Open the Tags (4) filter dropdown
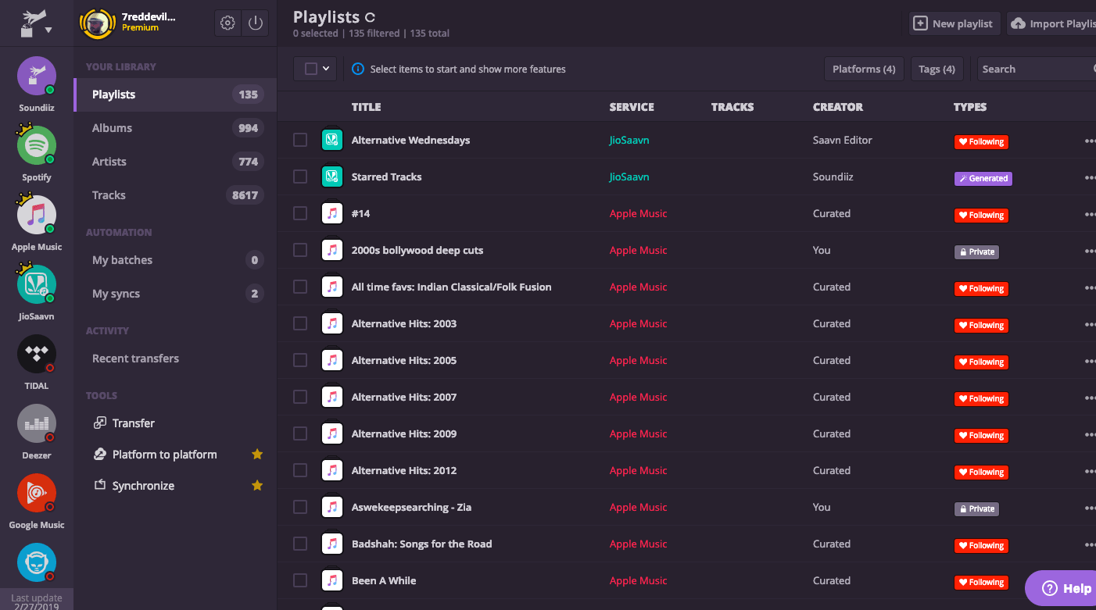The height and width of the screenshot is (610, 1096). click(937, 69)
